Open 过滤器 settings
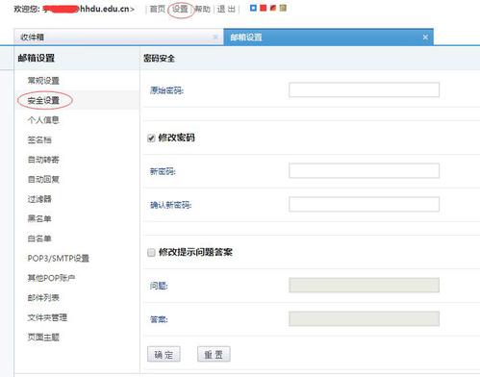The image size is (480, 377). [x=39, y=199]
